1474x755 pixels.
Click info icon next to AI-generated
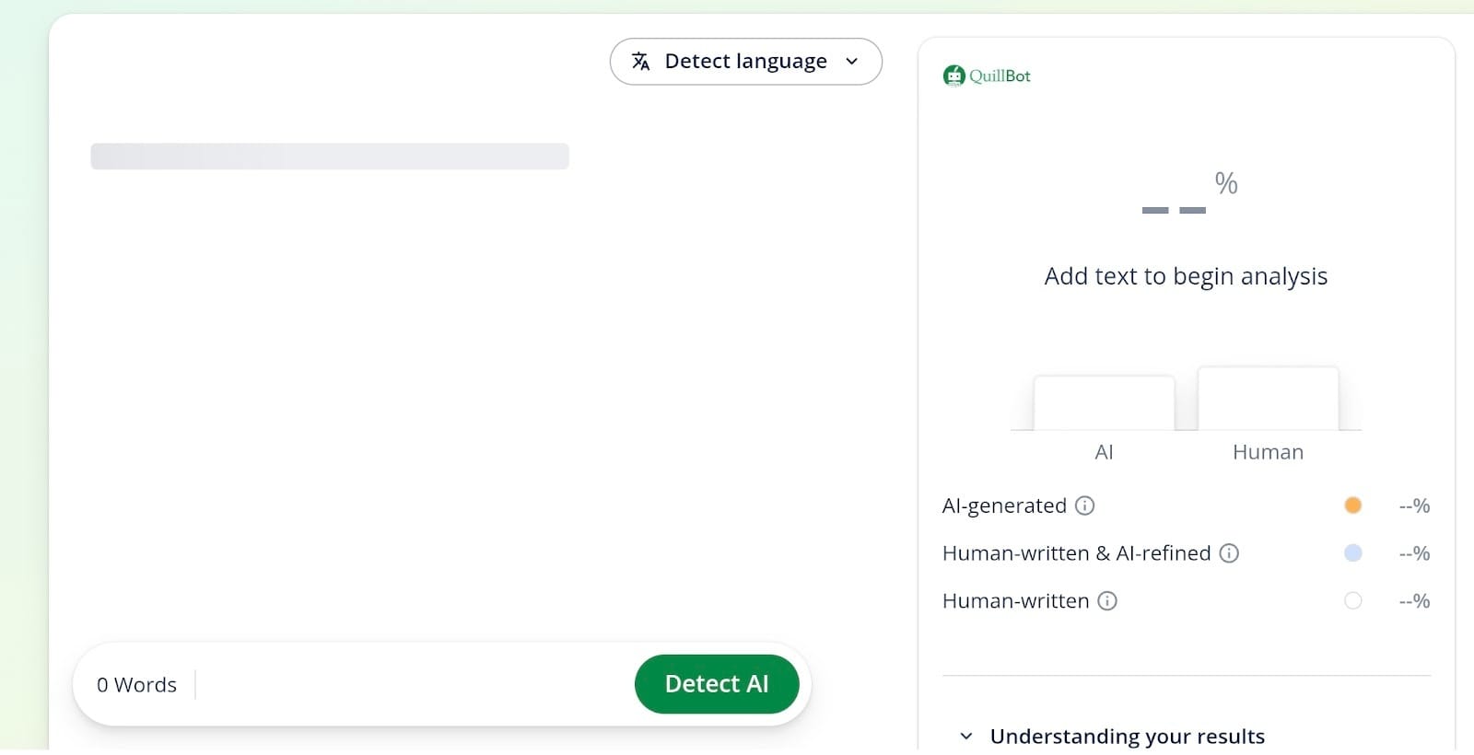point(1085,505)
